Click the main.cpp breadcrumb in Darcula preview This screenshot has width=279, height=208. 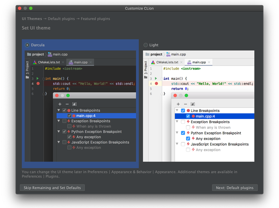point(58,54)
